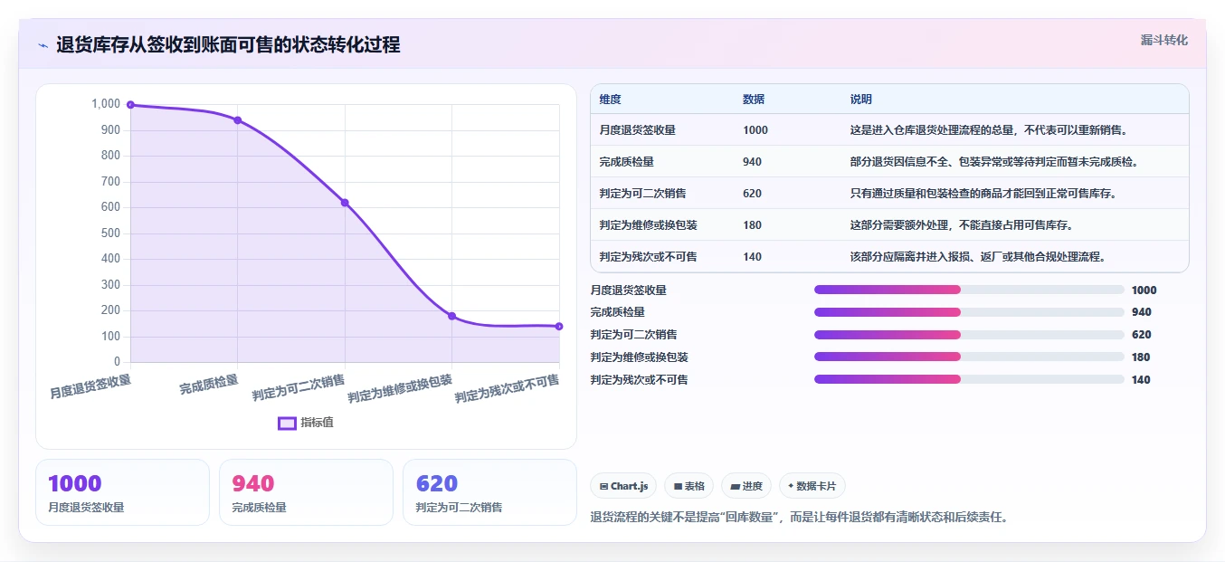Click the y-axis label 1,000
1225x562 pixels.
pyautogui.click(x=106, y=104)
